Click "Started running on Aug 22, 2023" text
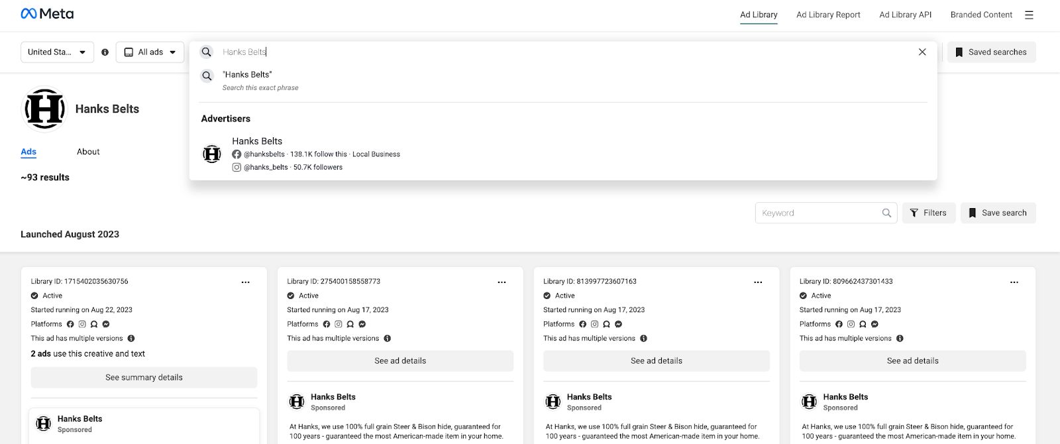Viewport: 1060px width, 444px height. 81,309
